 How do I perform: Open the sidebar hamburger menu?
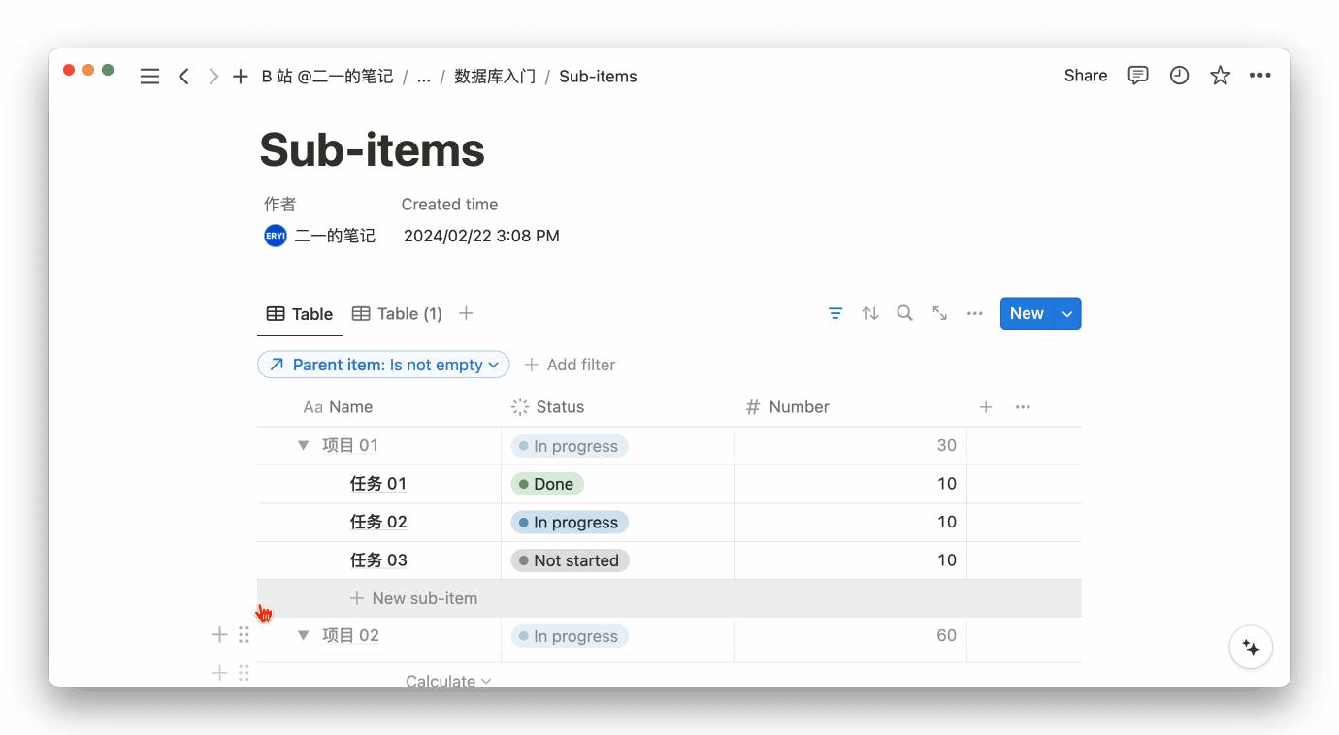tap(149, 77)
